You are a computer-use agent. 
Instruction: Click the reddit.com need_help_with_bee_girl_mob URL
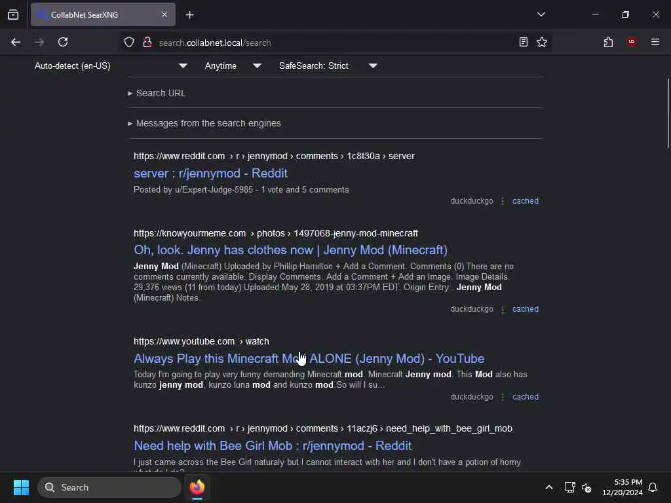(x=322, y=428)
